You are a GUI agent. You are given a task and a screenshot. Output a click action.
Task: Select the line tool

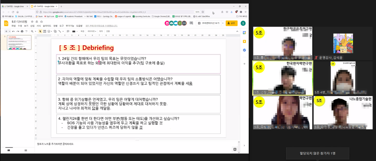60,31
